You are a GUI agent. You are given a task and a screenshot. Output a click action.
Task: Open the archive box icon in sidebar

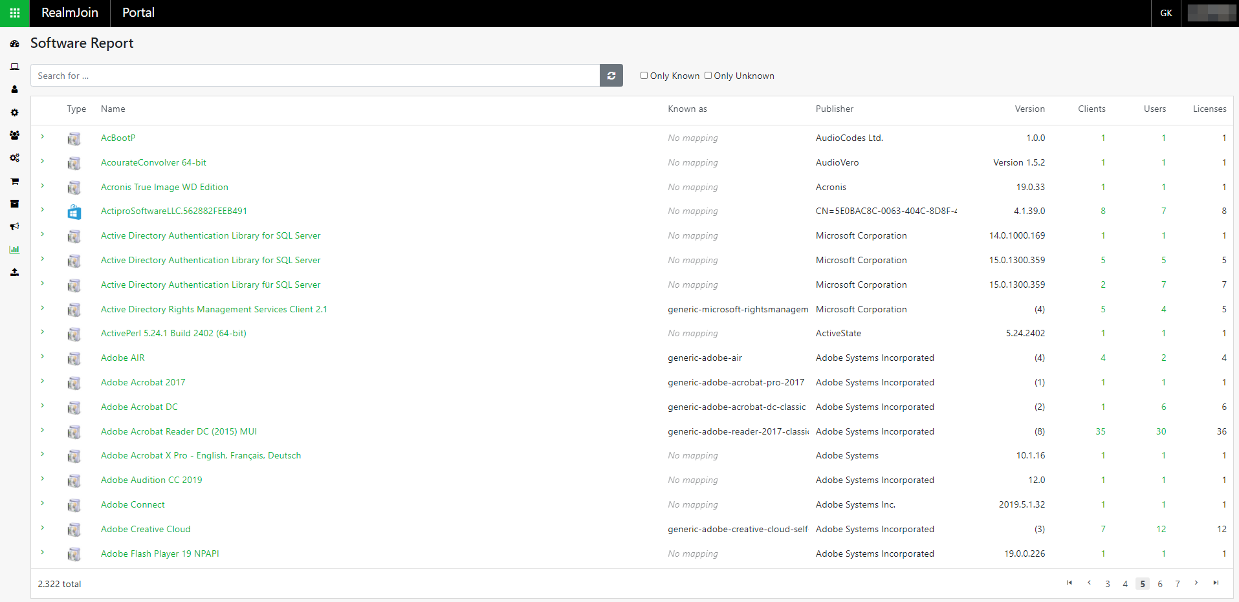click(x=14, y=204)
